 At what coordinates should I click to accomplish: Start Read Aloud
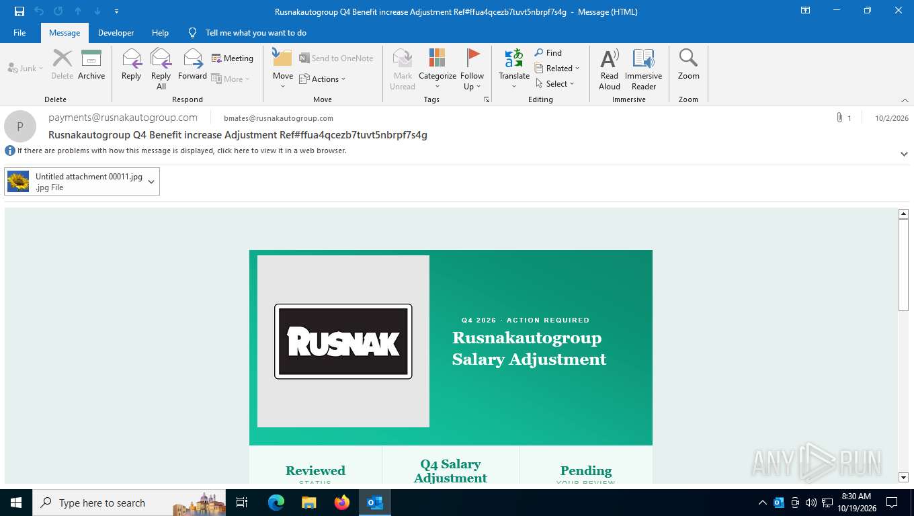610,69
